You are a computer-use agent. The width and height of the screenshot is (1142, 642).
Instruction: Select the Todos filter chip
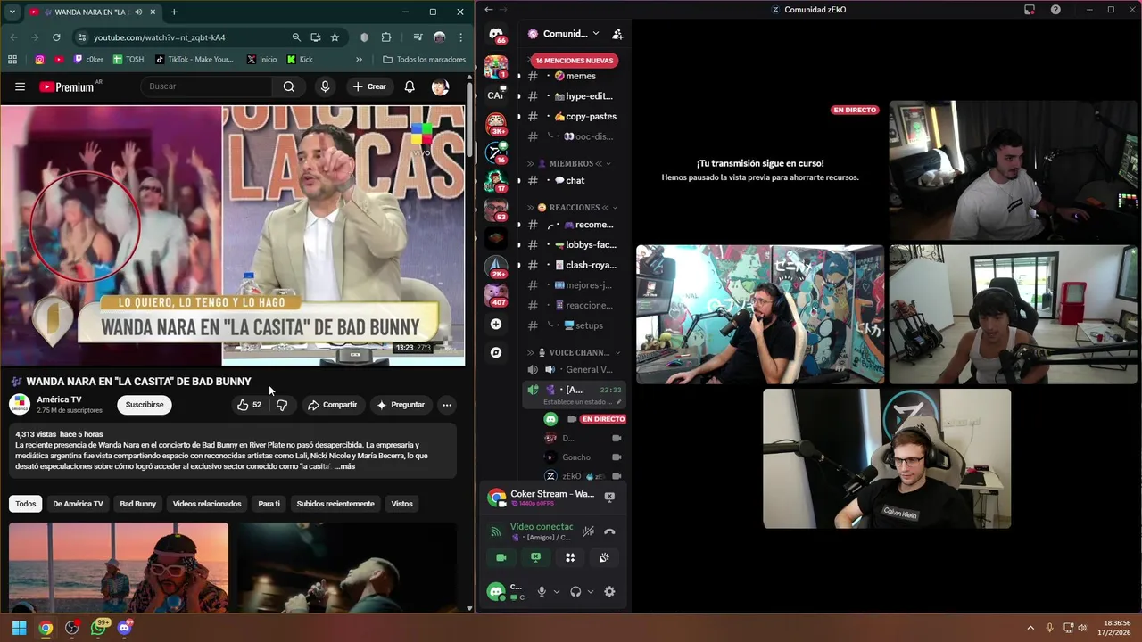(x=26, y=504)
